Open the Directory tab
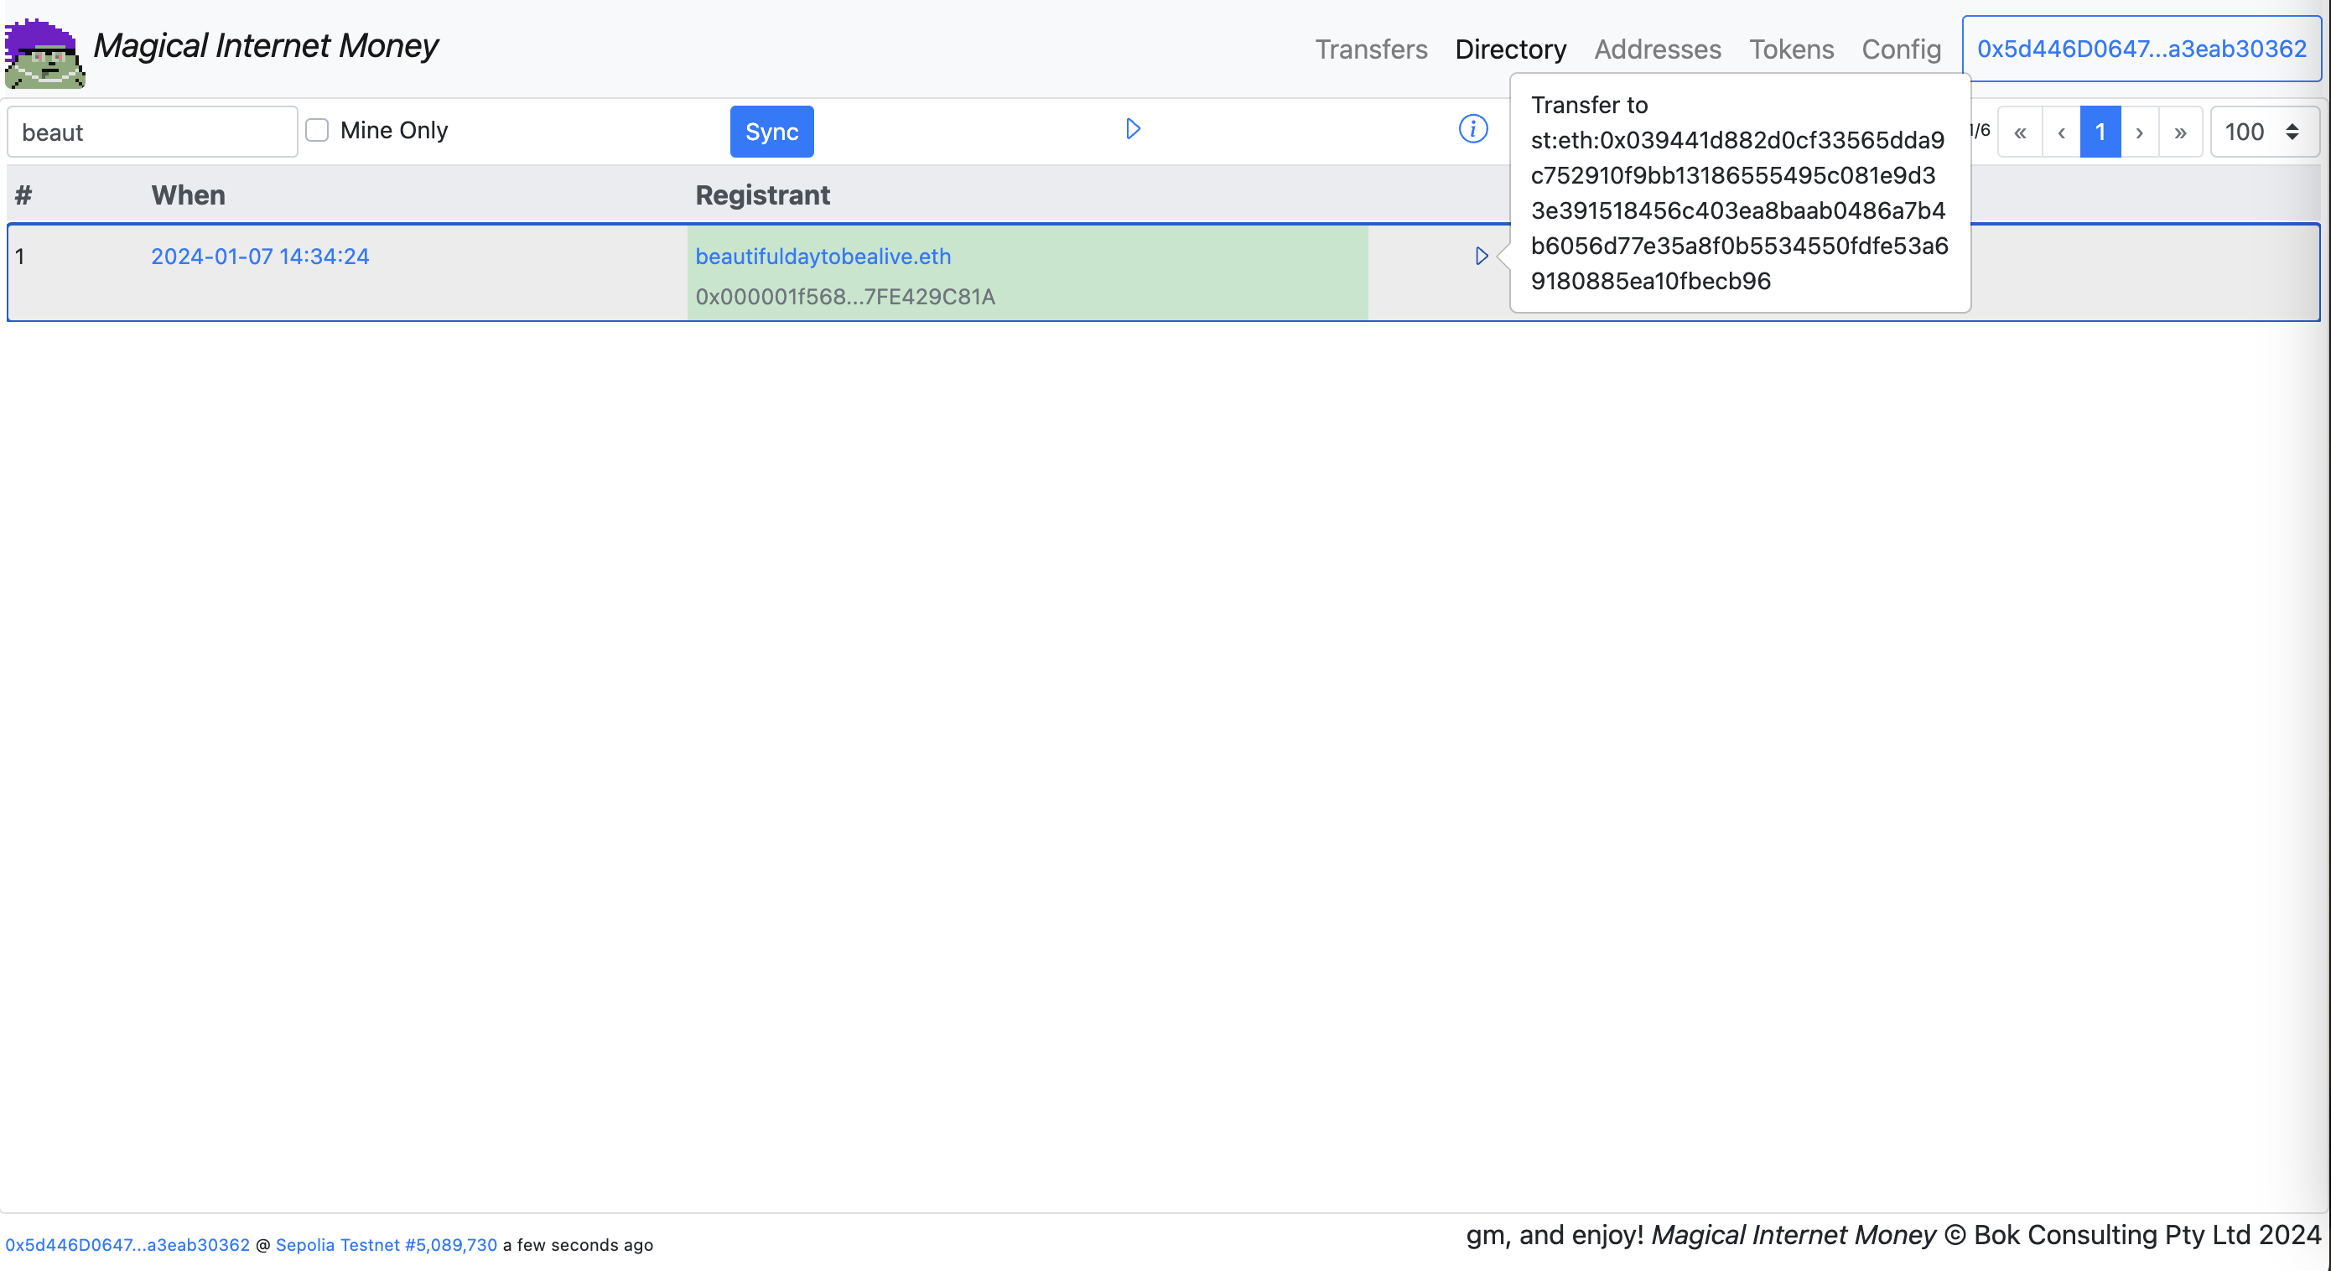Image resolution: width=2331 pixels, height=1271 pixels. pos(1511,47)
